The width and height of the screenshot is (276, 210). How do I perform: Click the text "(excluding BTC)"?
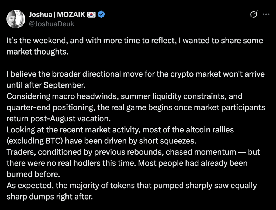pyautogui.click(x=35, y=141)
